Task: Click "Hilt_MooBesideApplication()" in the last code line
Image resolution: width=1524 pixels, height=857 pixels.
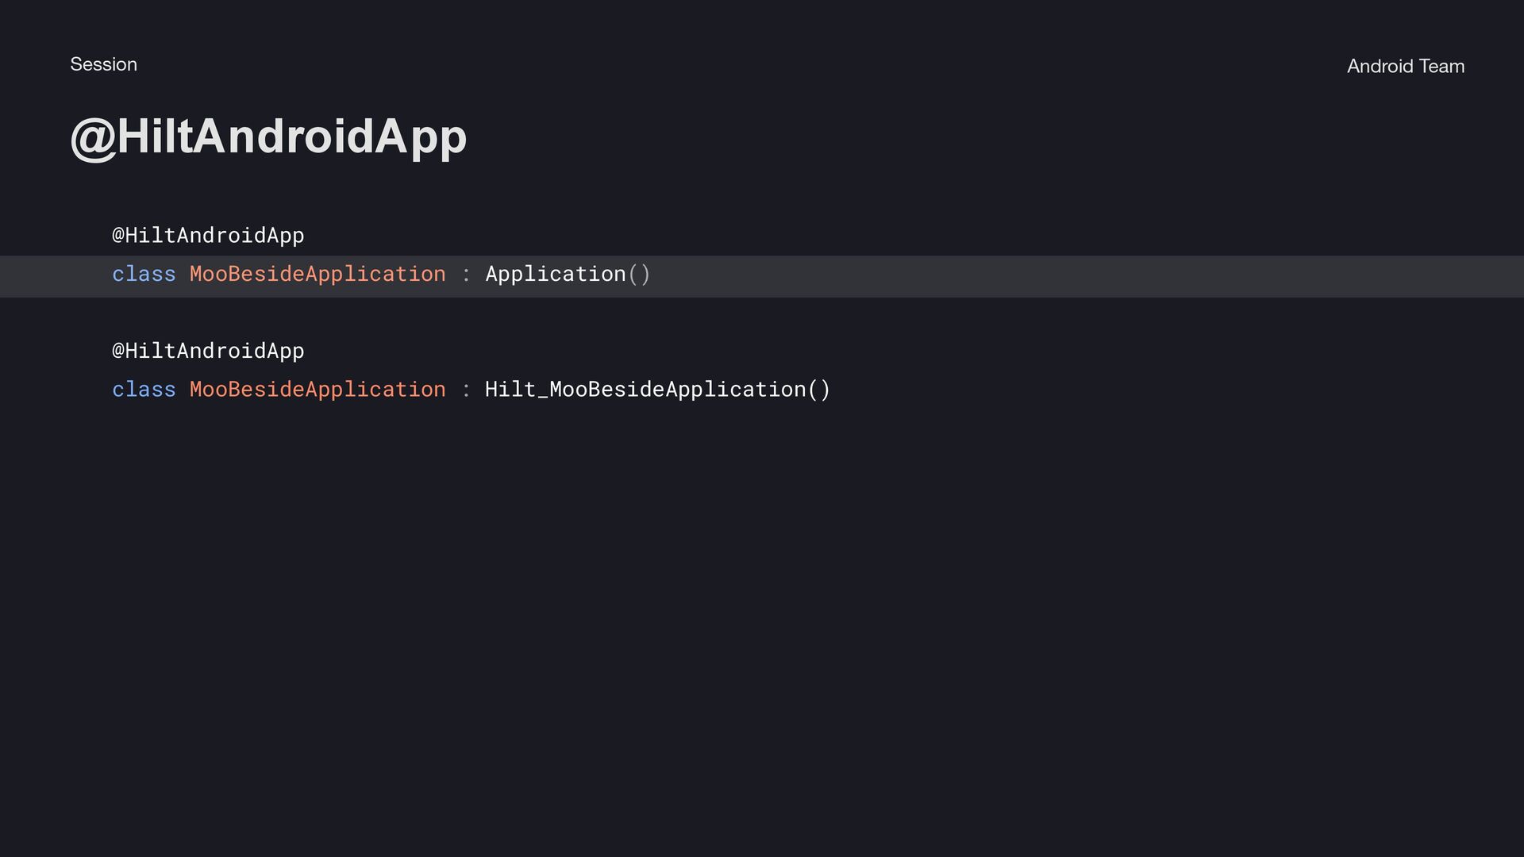Action: [657, 389]
